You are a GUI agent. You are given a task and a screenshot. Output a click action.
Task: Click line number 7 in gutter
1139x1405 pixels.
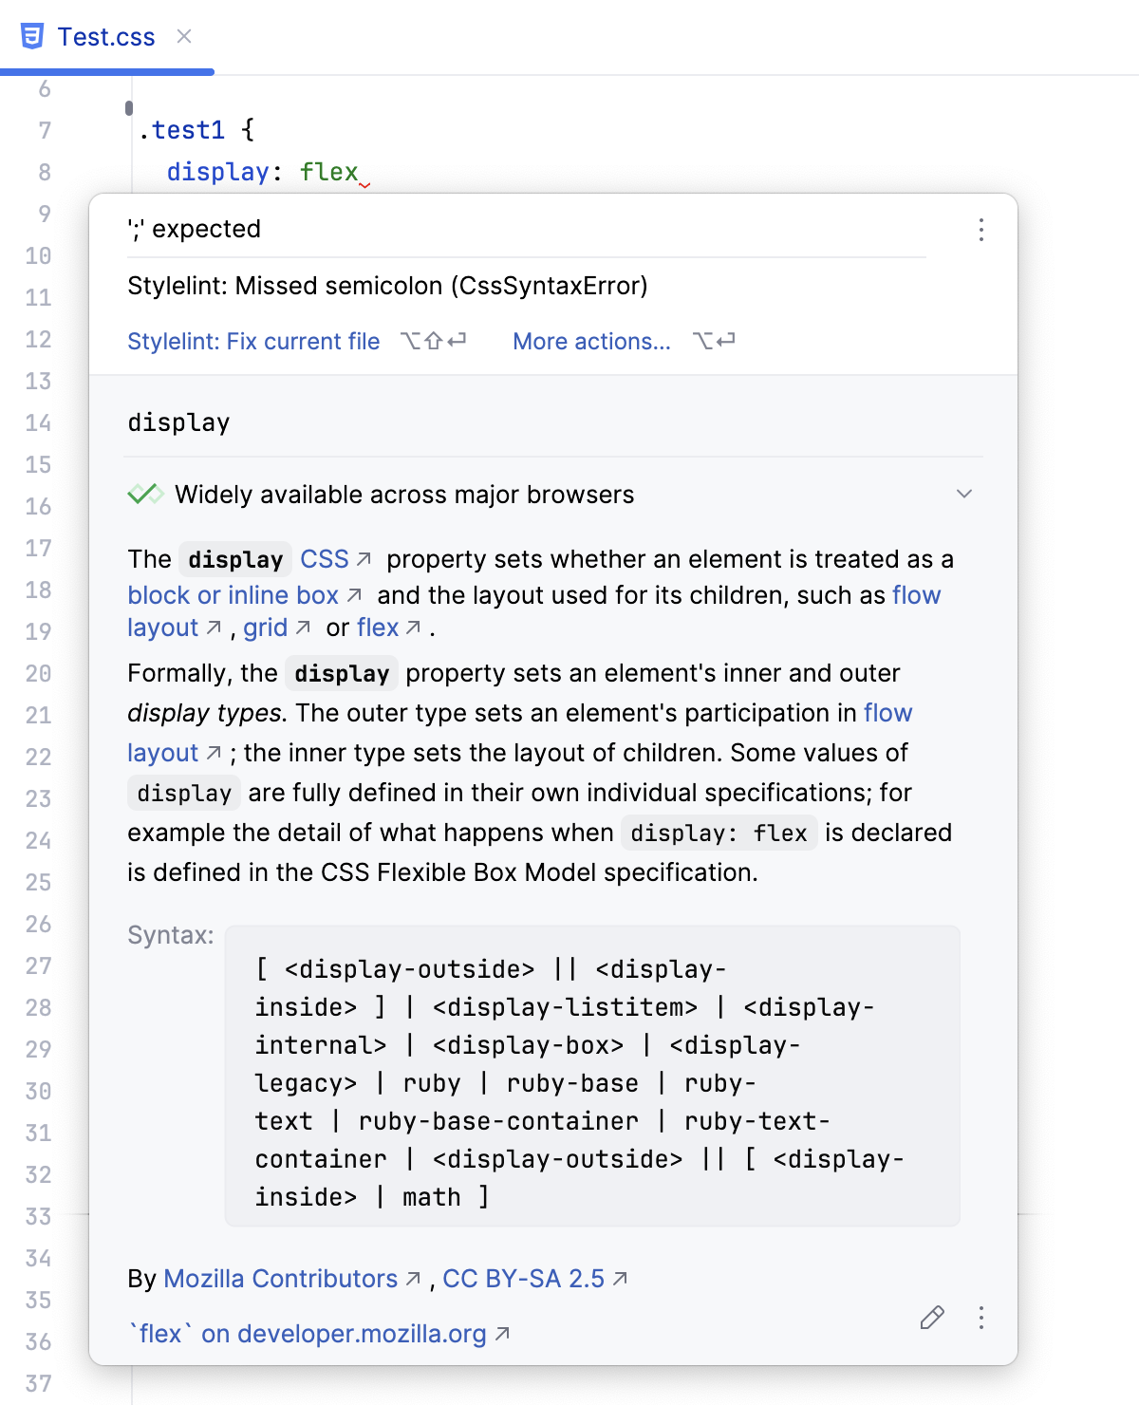coord(45,130)
